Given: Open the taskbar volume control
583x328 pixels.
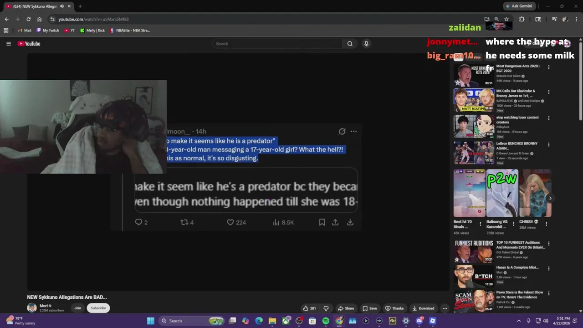Looking at the screenshot, I should coord(546,321).
